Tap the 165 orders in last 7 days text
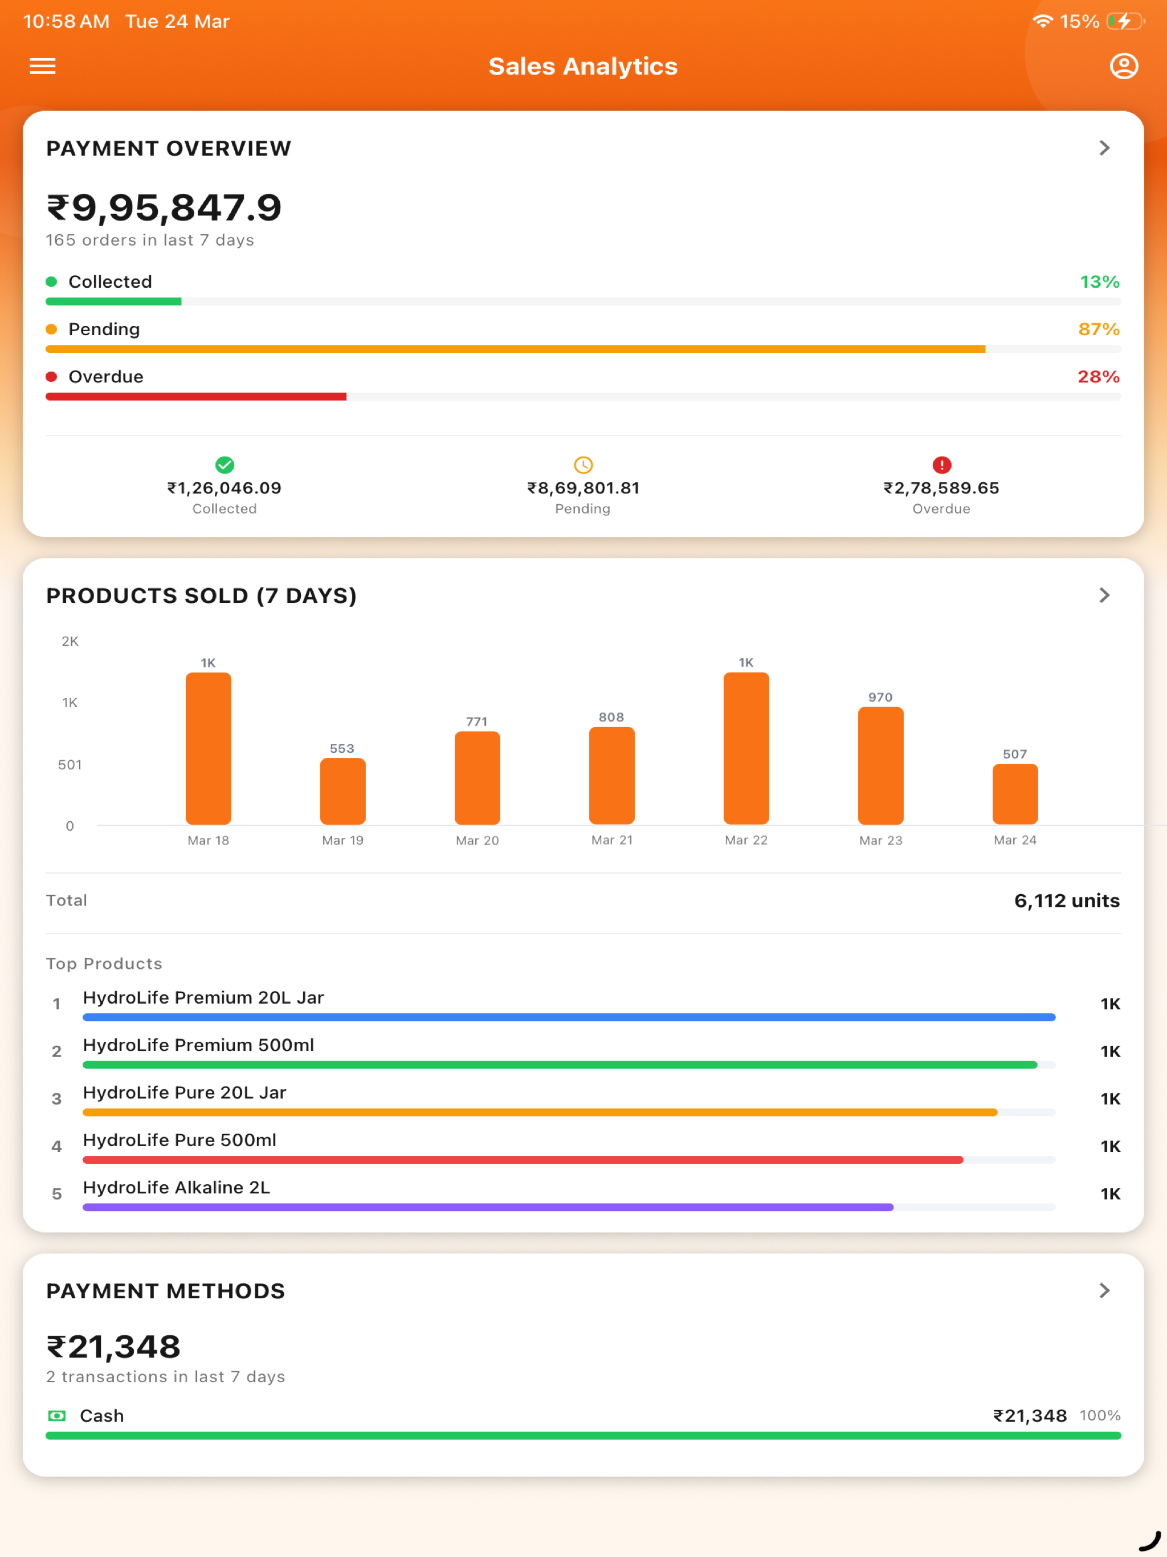The height and width of the screenshot is (1557, 1167). point(150,240)
